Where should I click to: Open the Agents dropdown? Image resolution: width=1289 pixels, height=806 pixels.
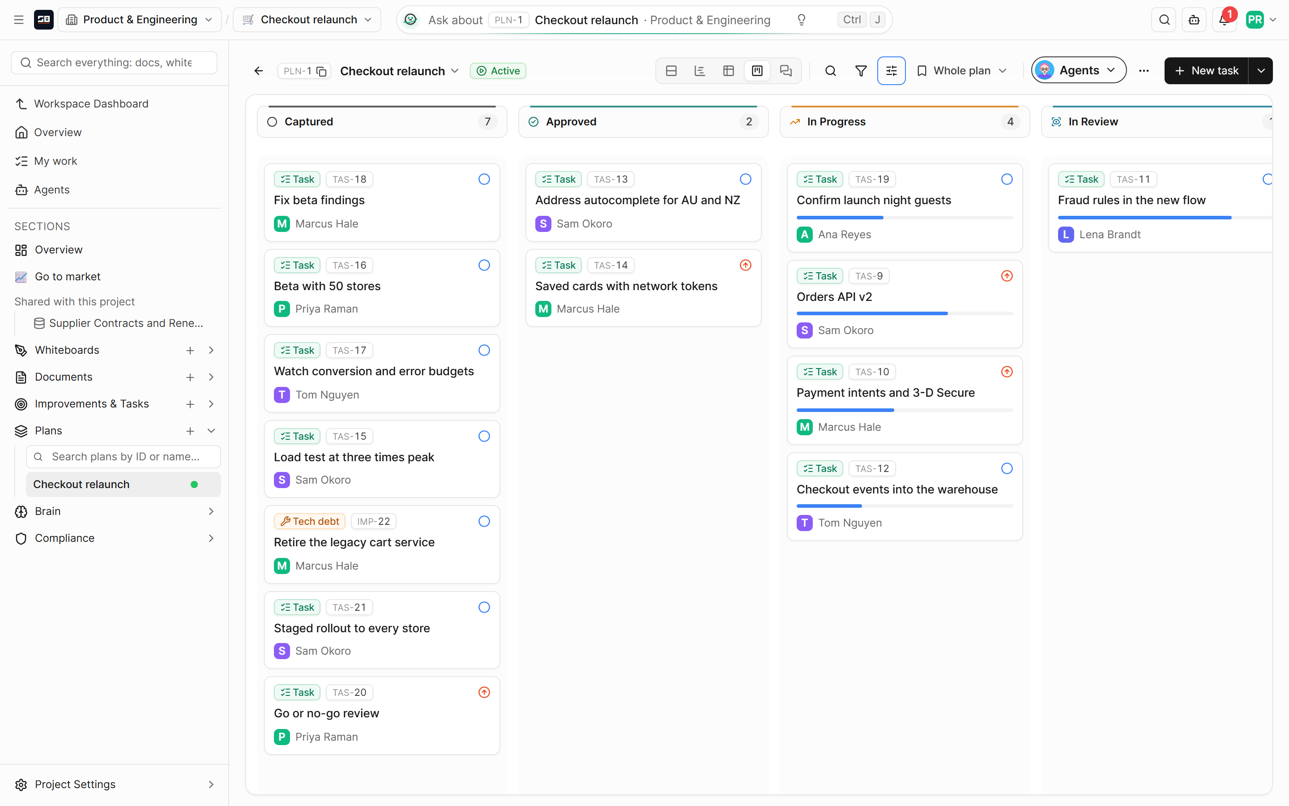point(1079,70)
